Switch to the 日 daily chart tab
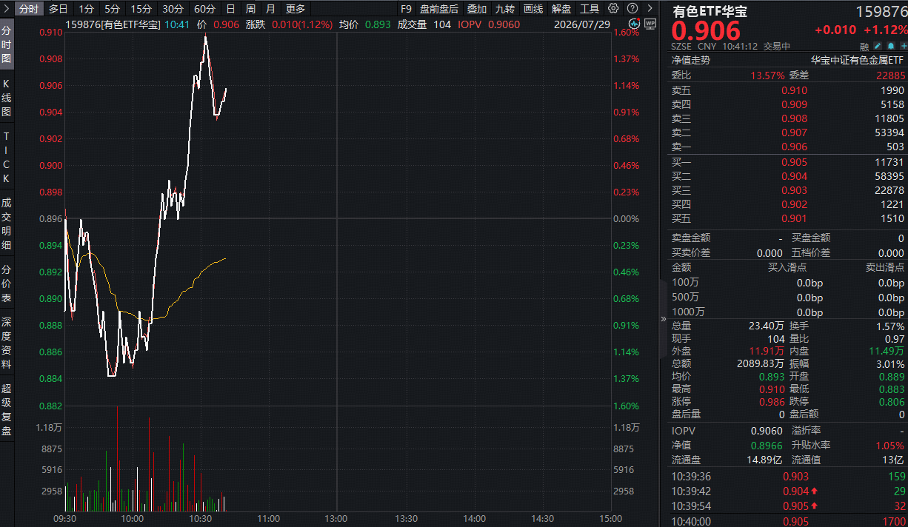Viewport: 908px width, 527px height. tap(230, 9)
